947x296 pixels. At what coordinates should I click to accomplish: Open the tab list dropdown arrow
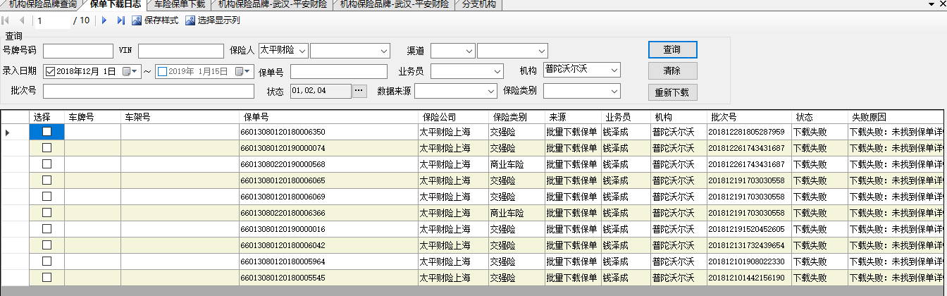click(x=931, y=4)
